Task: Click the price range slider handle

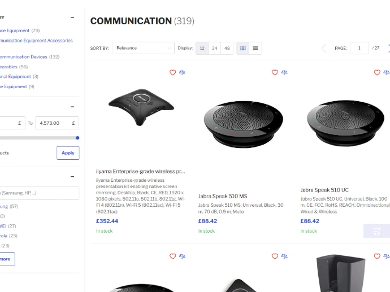Action: tap(77, 137)
